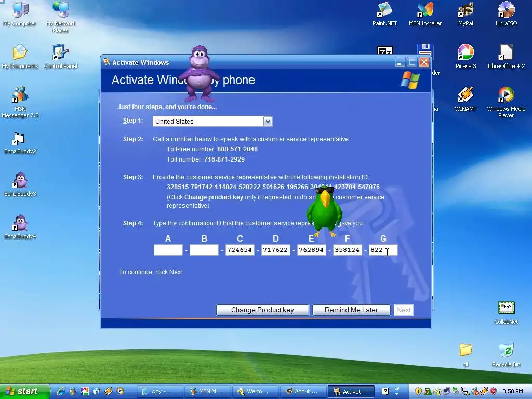
Task: Switch to the 'why - ...' taskbar window
Action: point(160,391)
